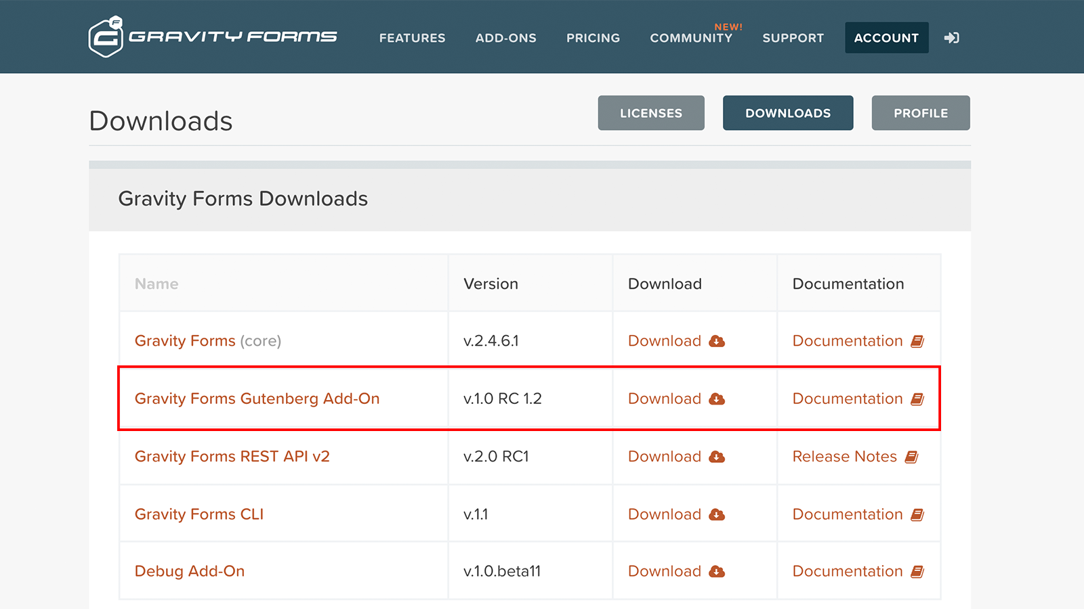Open the Add-Ons menu item

(506, 38)
